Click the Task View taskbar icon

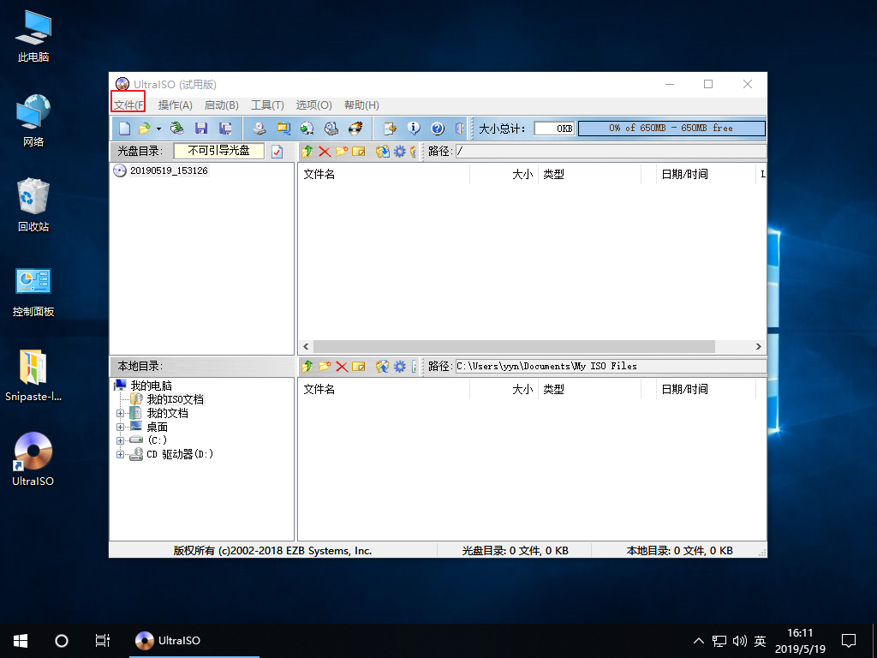pos(103,641)
